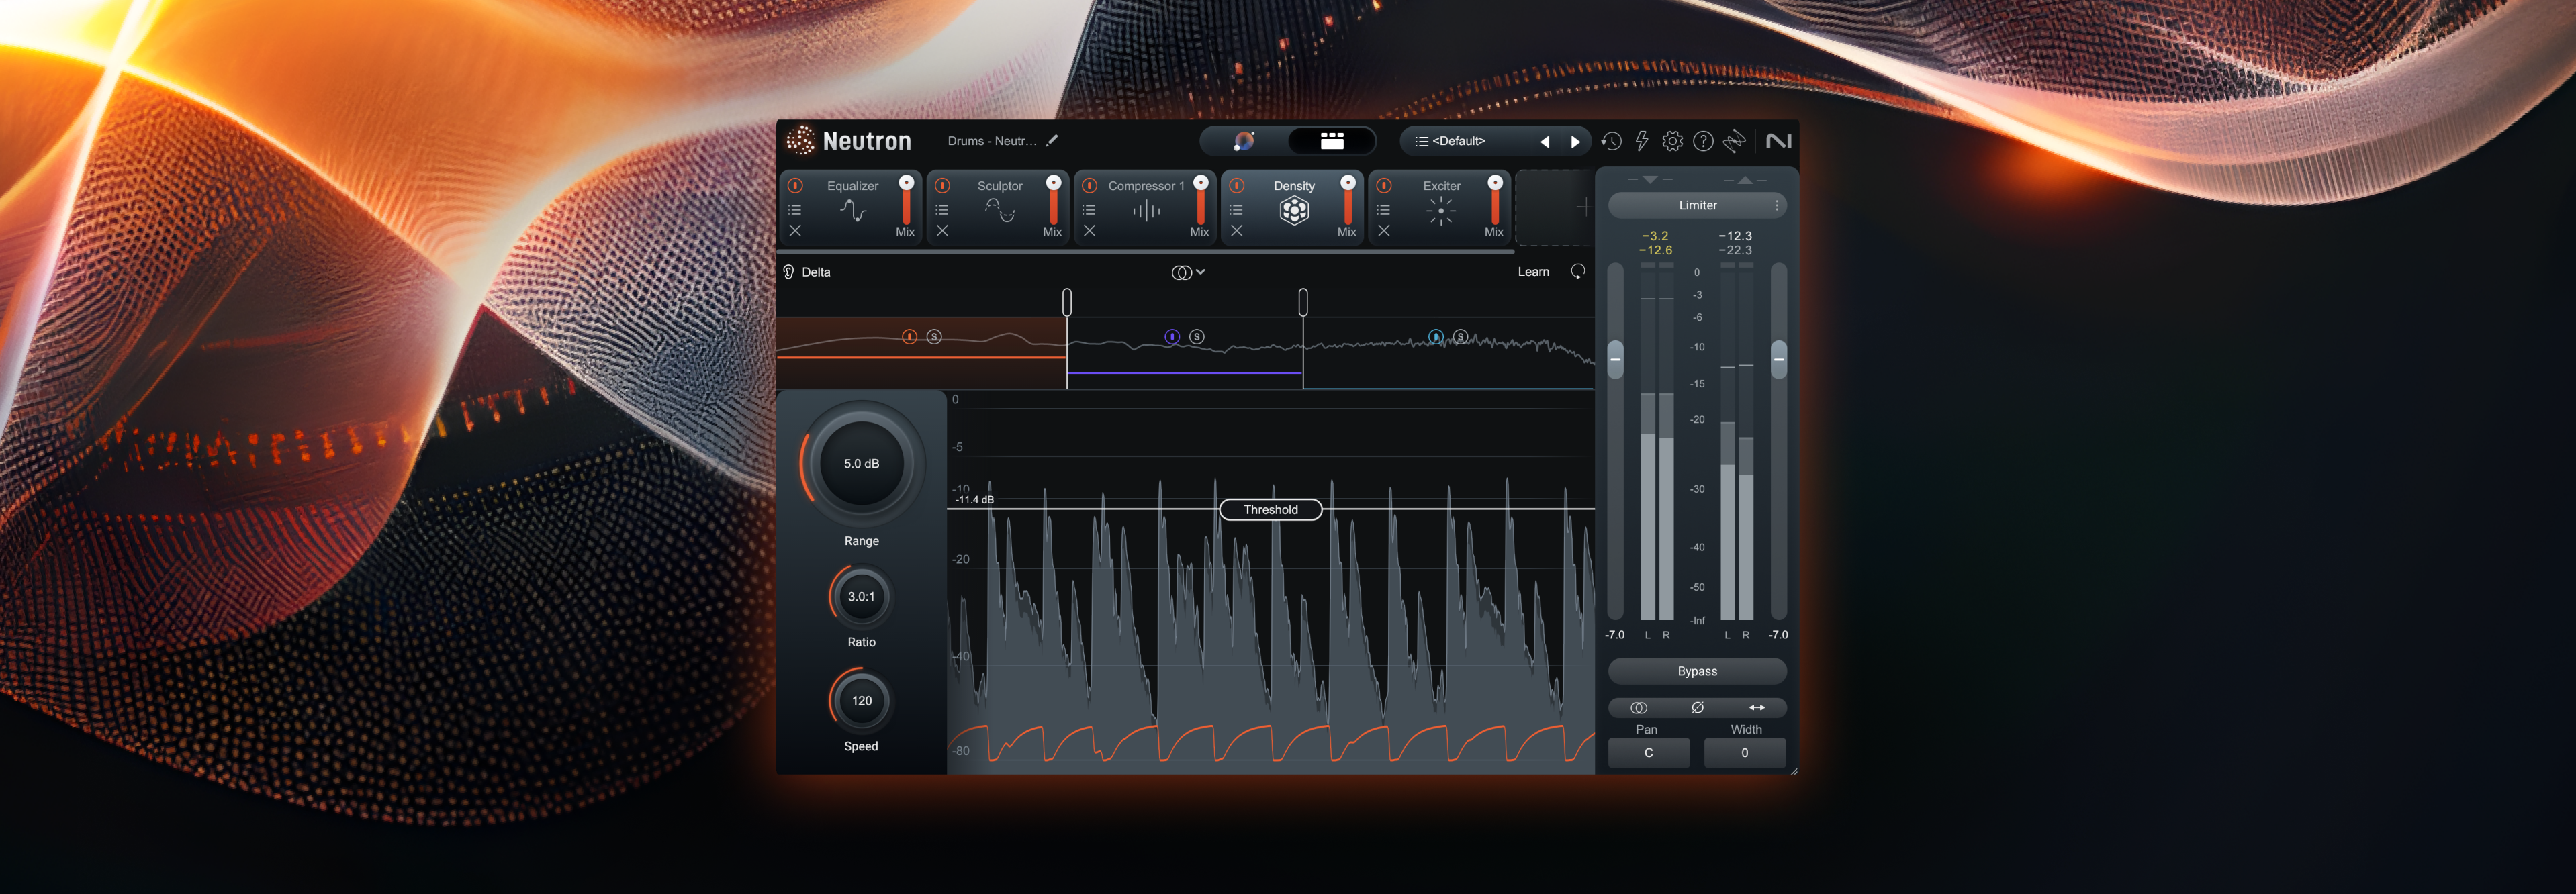Remove the Sculptor module with its X
Screen dimensions: 2576x894
[942, 231]
